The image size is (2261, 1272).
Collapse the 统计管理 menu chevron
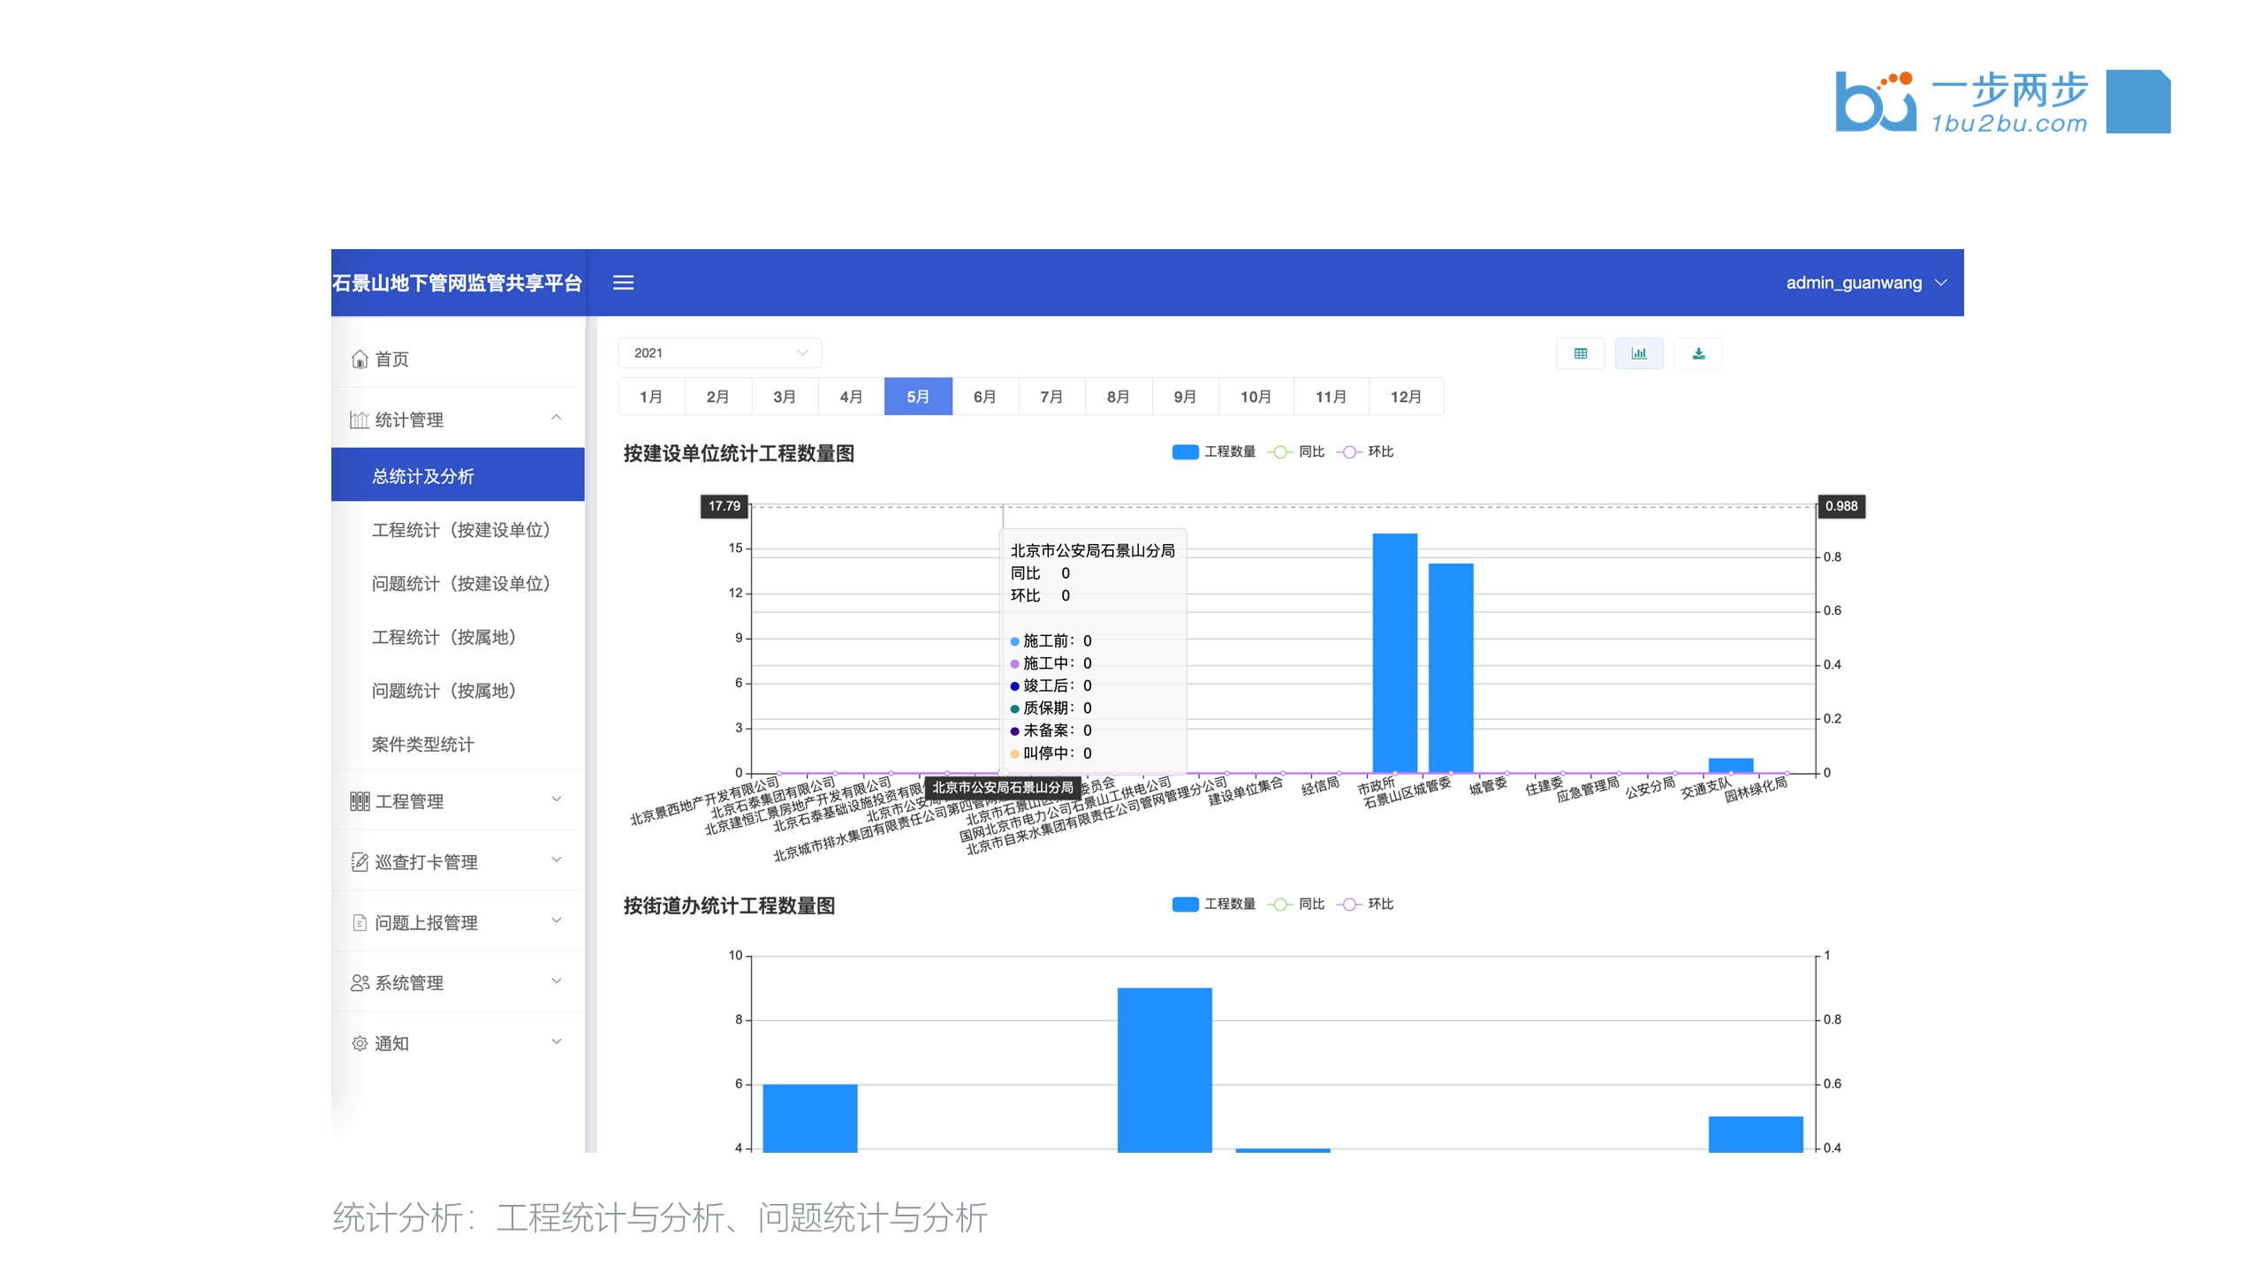click(x=556, y=417)
